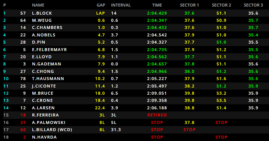Click the TIME column header
The width and height of the screenshot is (269, 141).
[x=157, y=5]
